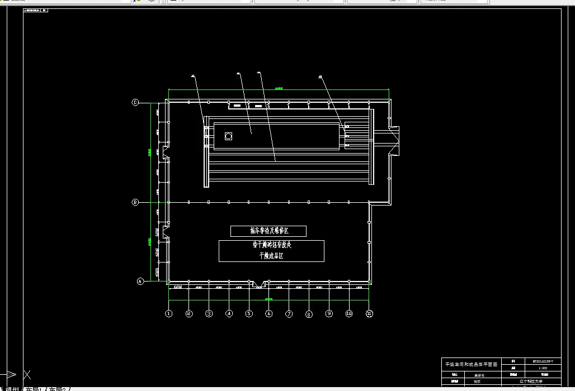Screen dimensions: 575x391
Task: Switch to the 布局1 layout tab
Action: tap(34, 389)
